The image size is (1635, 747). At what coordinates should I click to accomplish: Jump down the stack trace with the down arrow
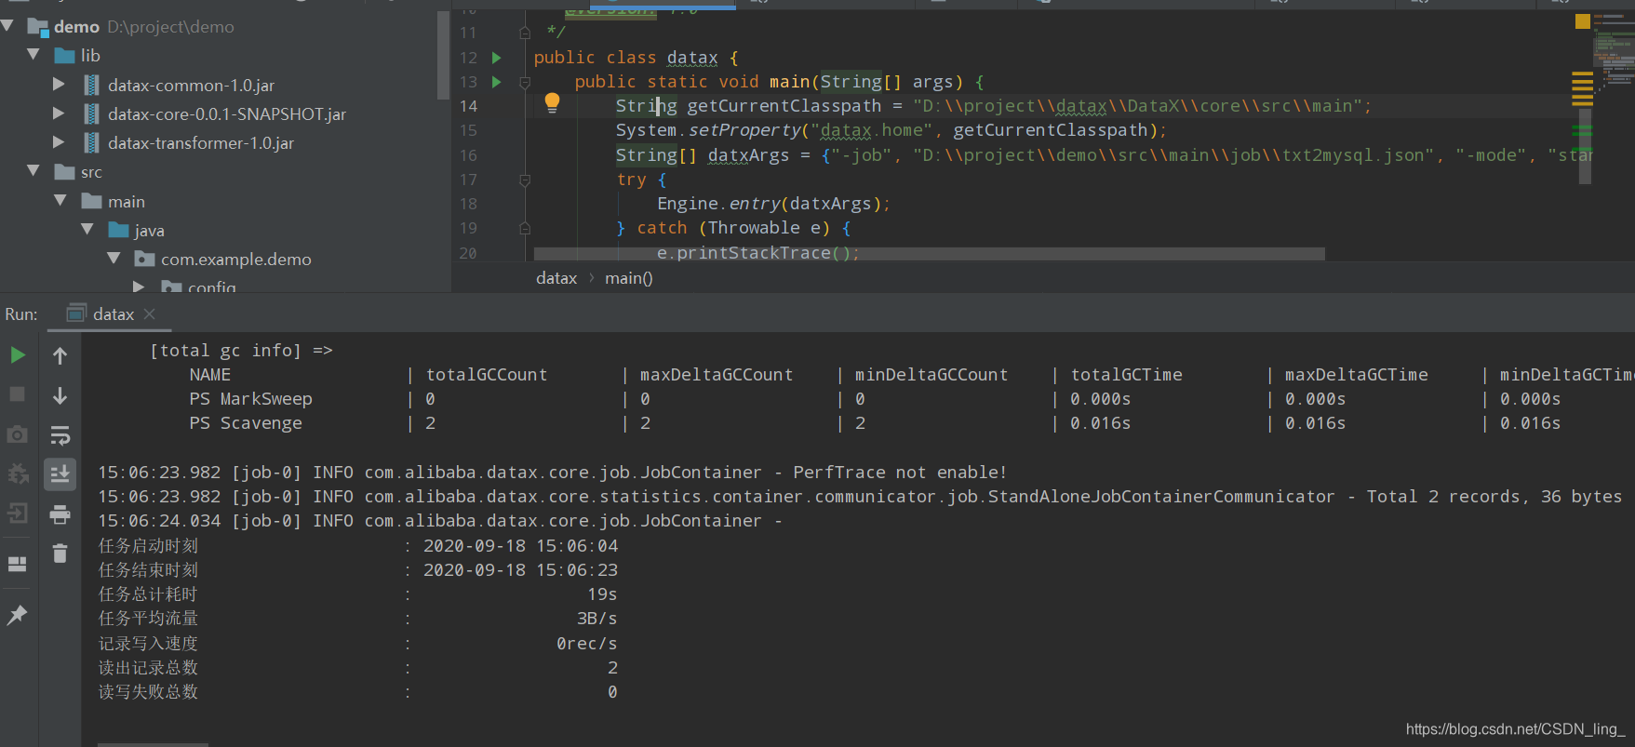click(60, 395)
